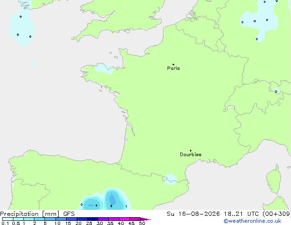Click the legend value label '50'
Screen dimensions: 291x225
click(142, 223)
